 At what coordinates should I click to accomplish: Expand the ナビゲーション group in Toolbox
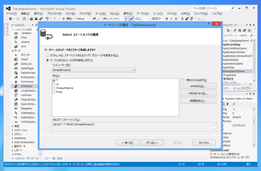coord(12,130)
